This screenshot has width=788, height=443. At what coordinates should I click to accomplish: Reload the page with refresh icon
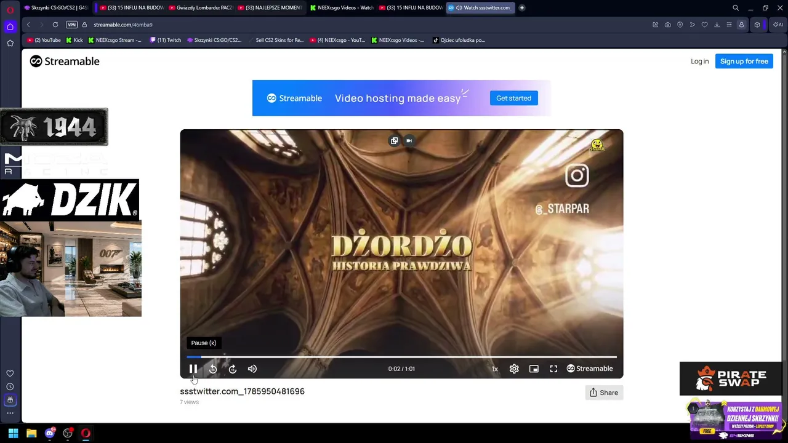click(55, 25)
